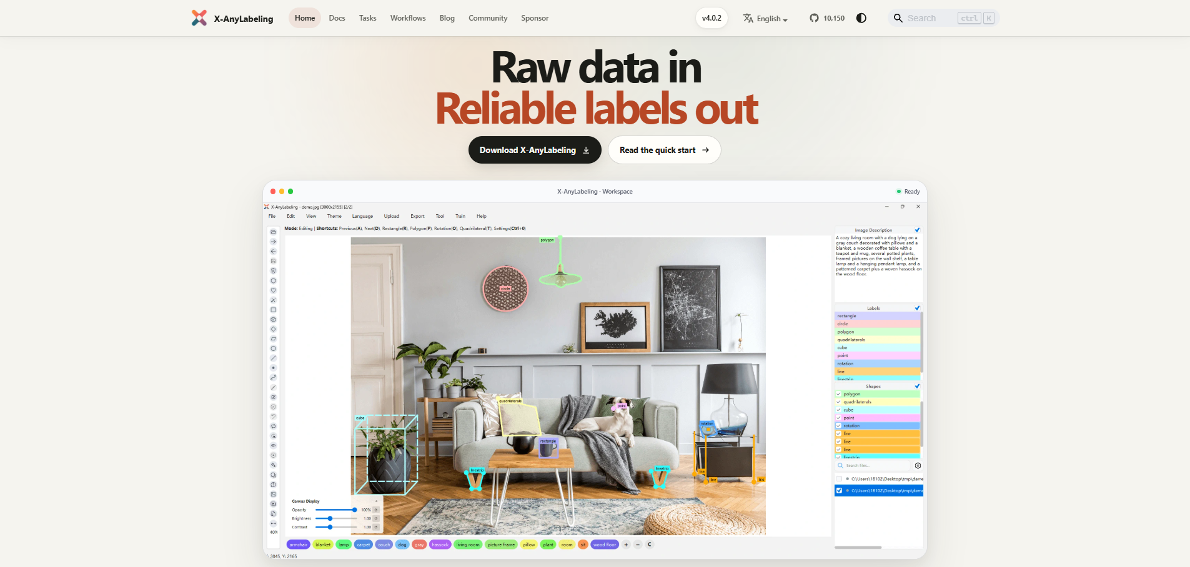Go to next image with right arrow icon
The image size is (1190, 567).
(273, 242)
